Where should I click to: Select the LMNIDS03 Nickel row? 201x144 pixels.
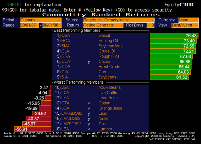(100, 119)
